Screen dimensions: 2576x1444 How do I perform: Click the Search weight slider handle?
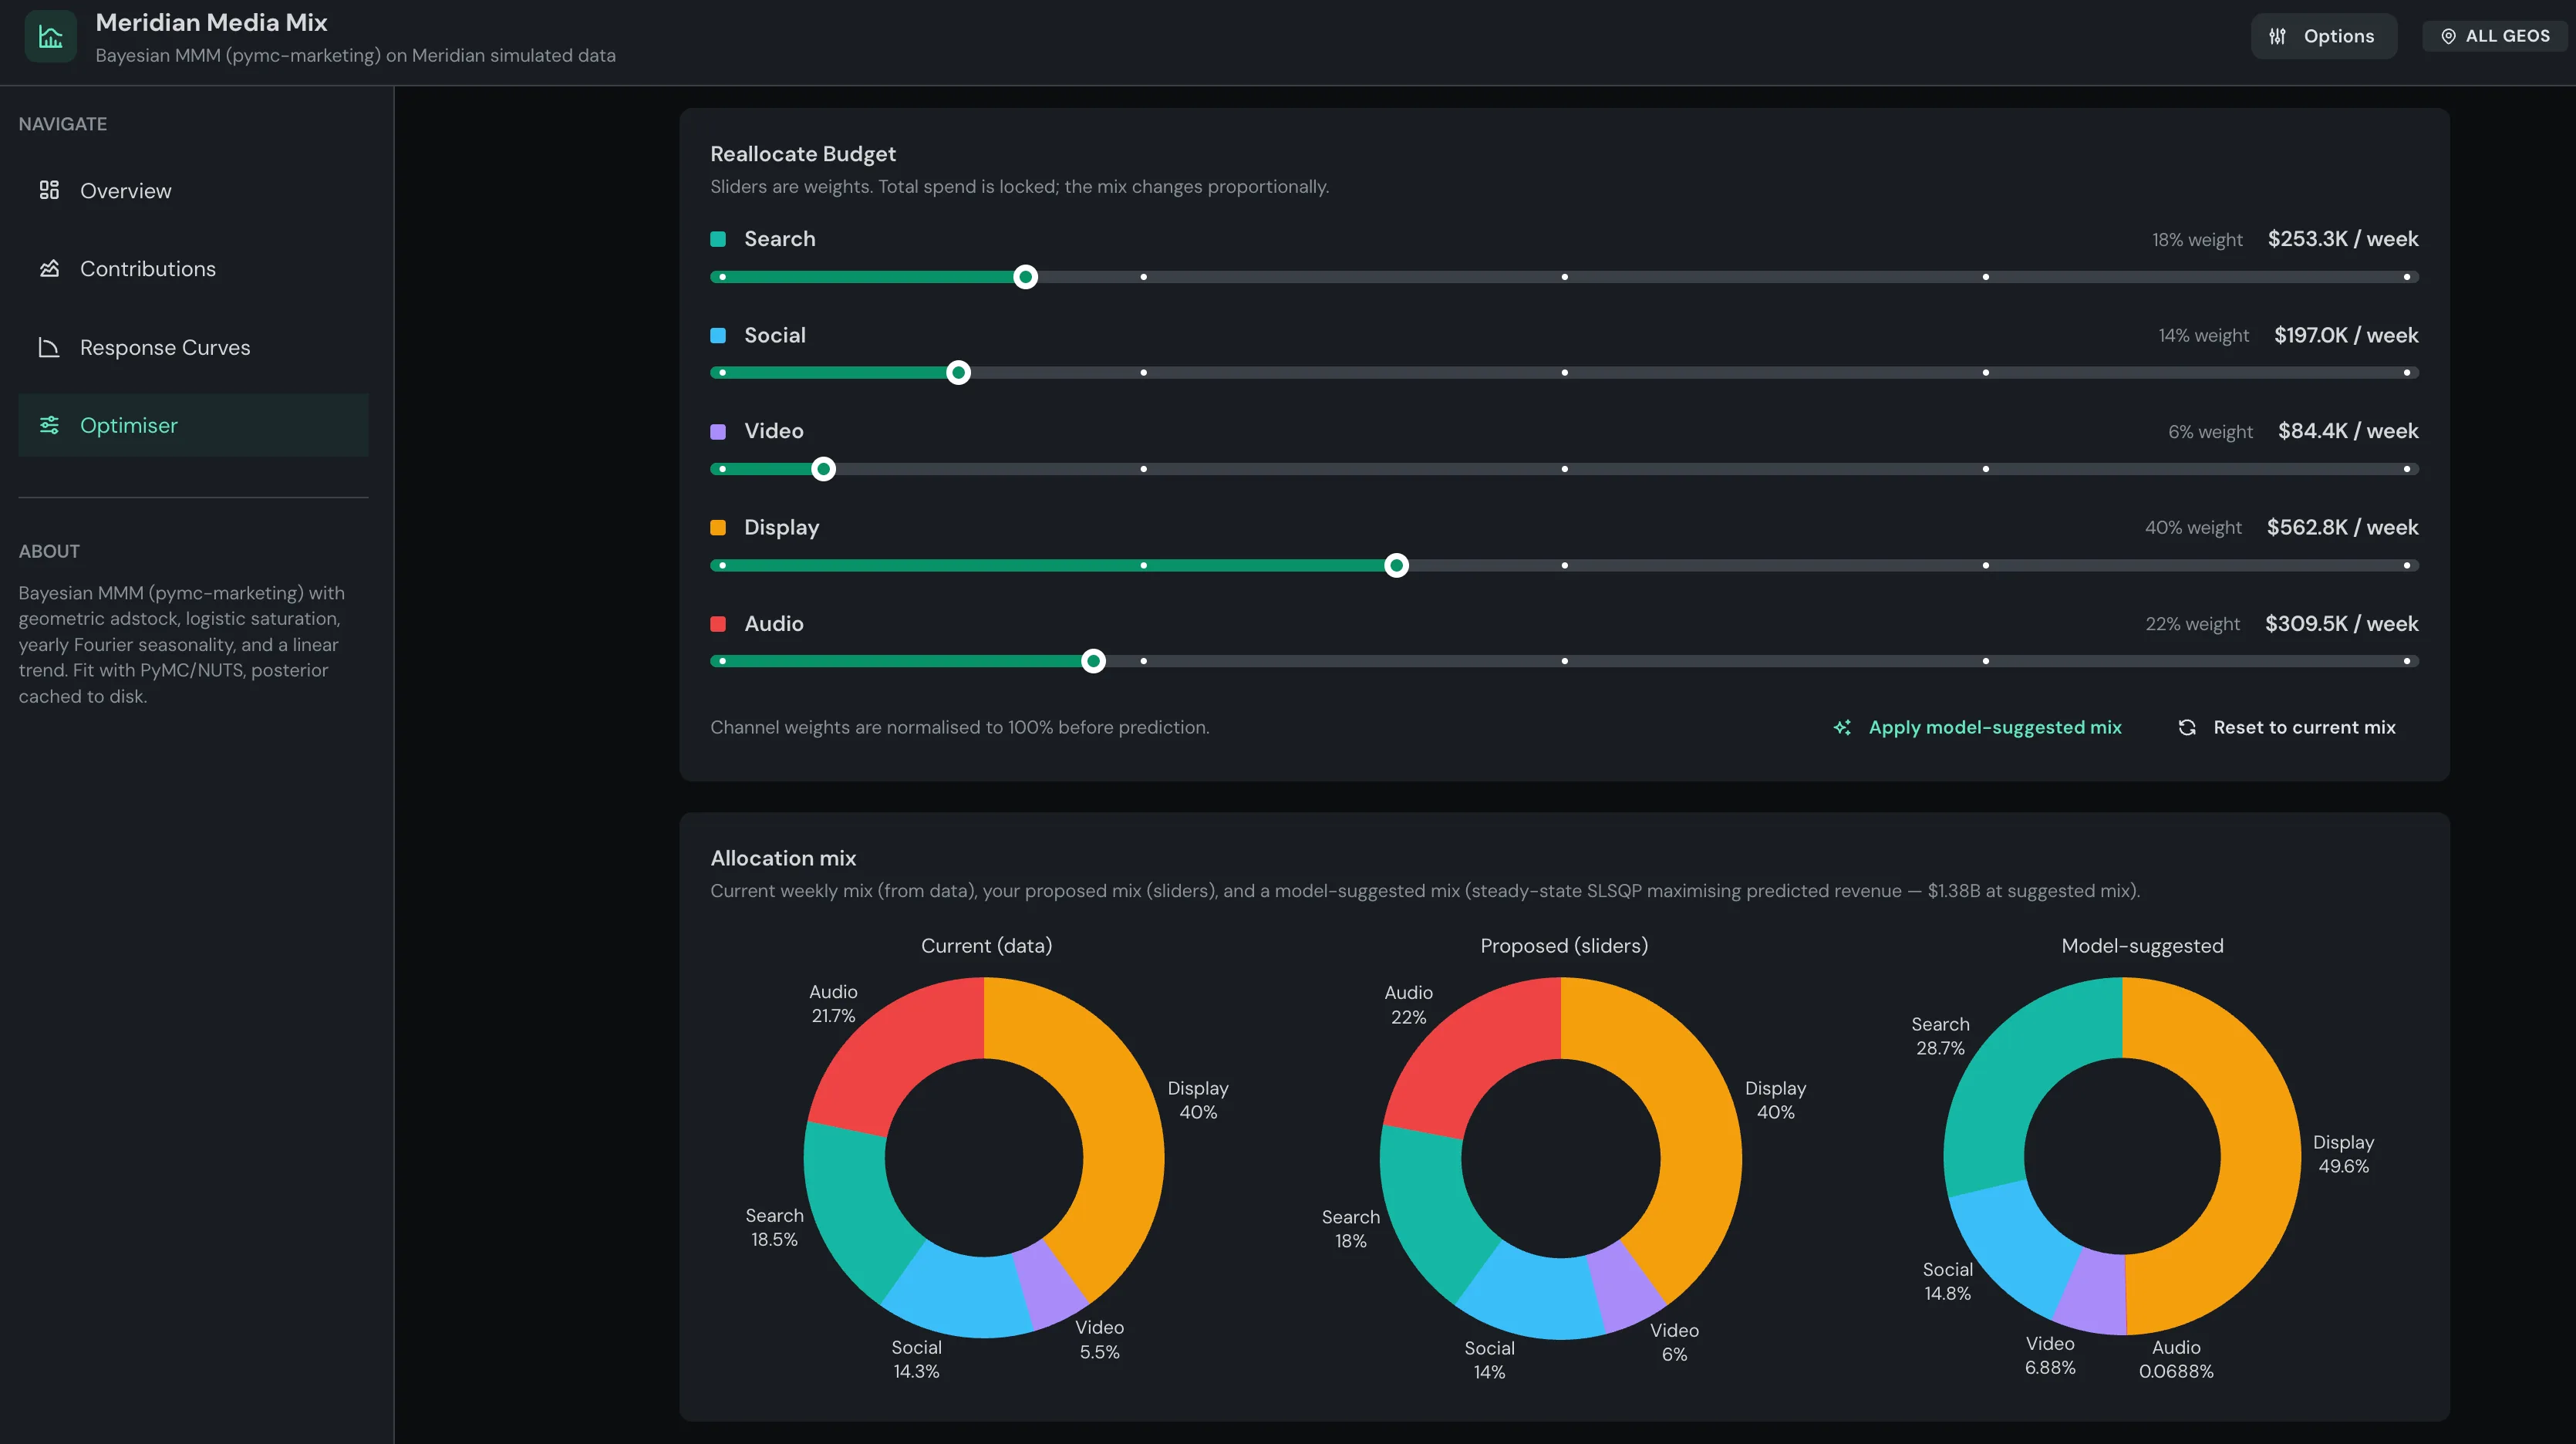pyautogui.click(x=1025, y=277)
